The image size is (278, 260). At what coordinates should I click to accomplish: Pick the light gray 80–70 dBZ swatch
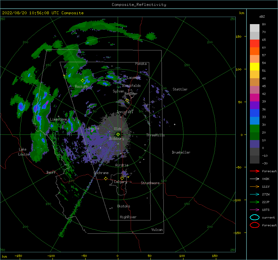[x=255, y=28]
